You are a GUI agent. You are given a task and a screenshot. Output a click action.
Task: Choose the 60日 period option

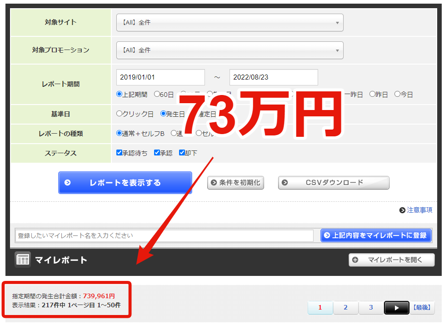(x=157, y=94)
